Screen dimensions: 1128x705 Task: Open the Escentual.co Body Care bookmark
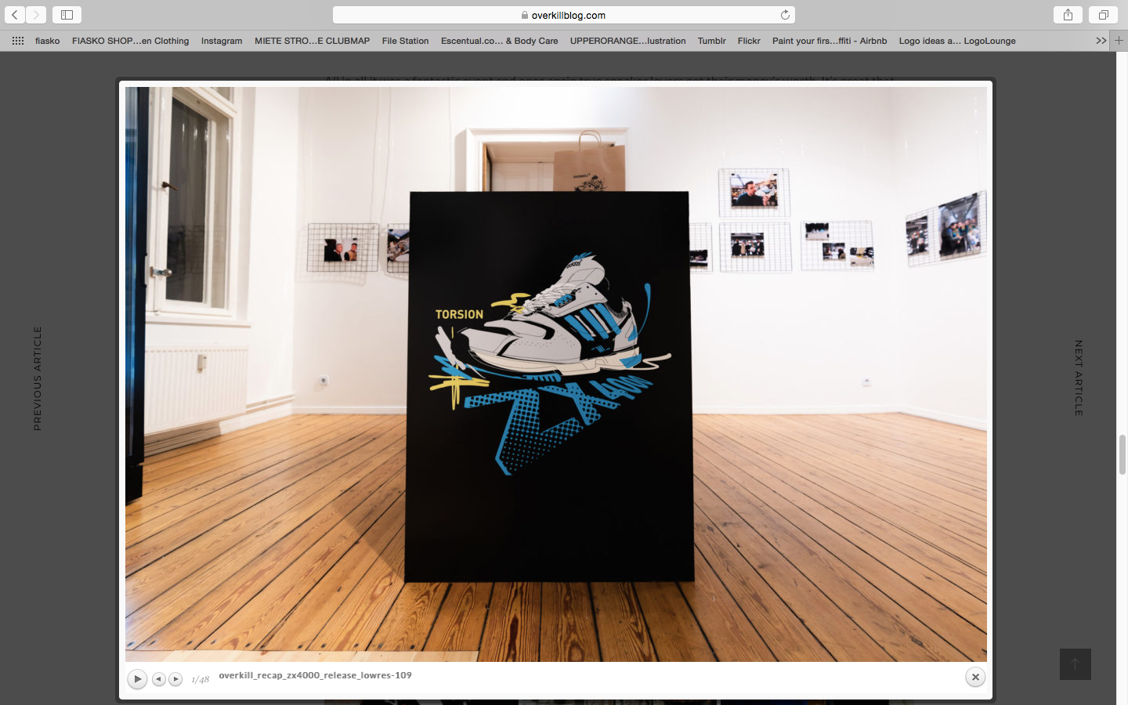click(499, 41)
